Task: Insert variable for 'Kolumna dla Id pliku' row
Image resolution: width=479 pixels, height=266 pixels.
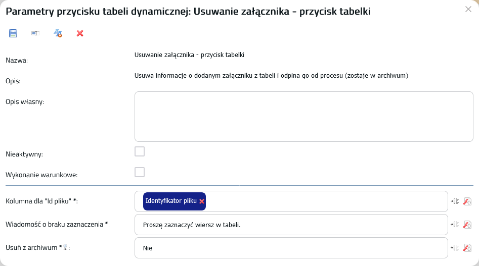Action: [455, 201]
